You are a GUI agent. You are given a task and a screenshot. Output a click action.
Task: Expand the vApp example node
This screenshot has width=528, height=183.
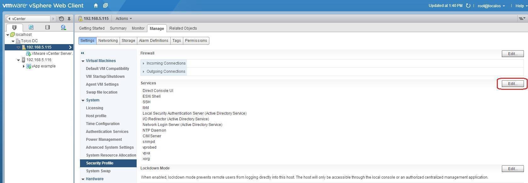click(24, 66)
